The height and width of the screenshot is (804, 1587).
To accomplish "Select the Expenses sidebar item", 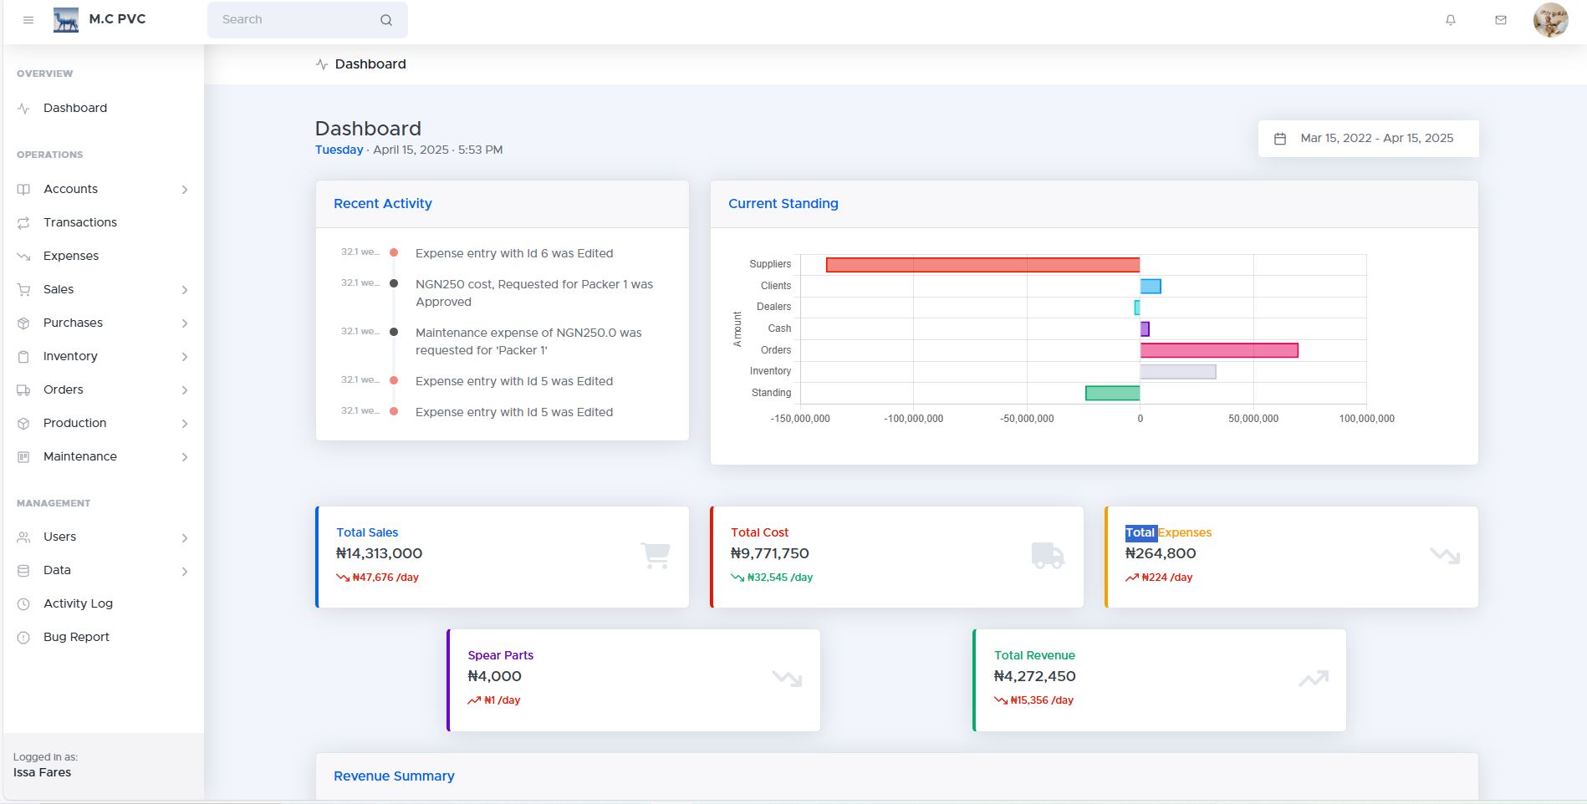I will [x=71, y=256].
